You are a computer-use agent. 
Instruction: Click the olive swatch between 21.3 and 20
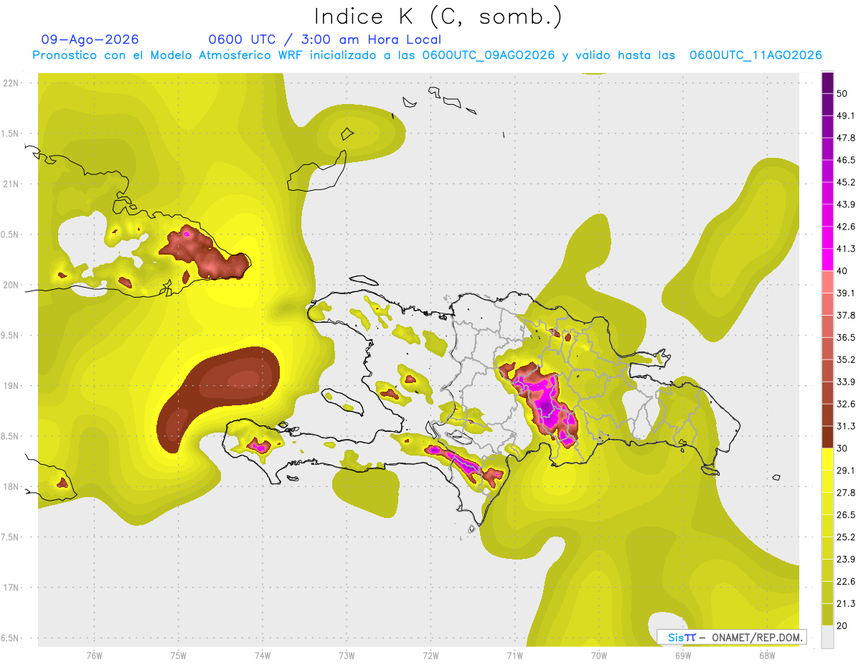click(x=827, y=614)
